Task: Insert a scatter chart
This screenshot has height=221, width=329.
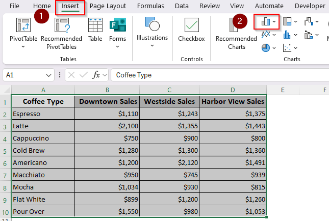Action: (287, 47)
